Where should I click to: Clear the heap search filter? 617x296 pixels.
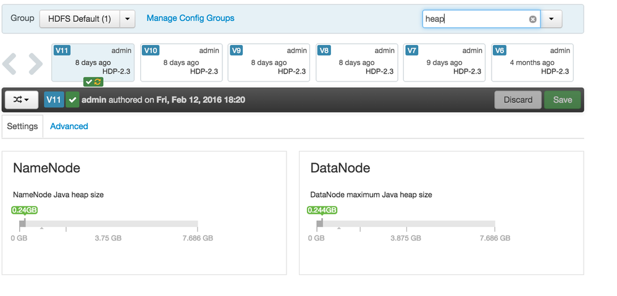click(532, 19)
